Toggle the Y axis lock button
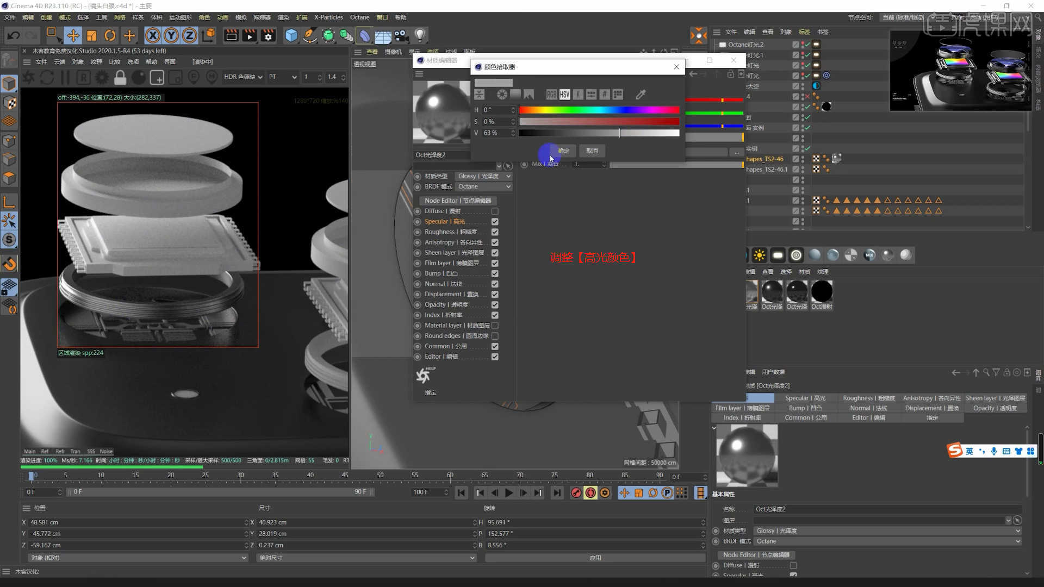 tap(171, 35)
